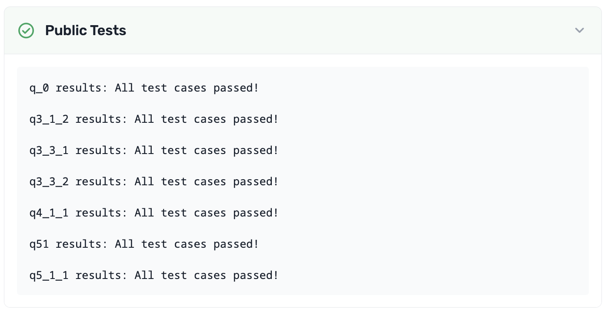
Task: Click the q3_3_1 test name
Action: coord(49,151)
